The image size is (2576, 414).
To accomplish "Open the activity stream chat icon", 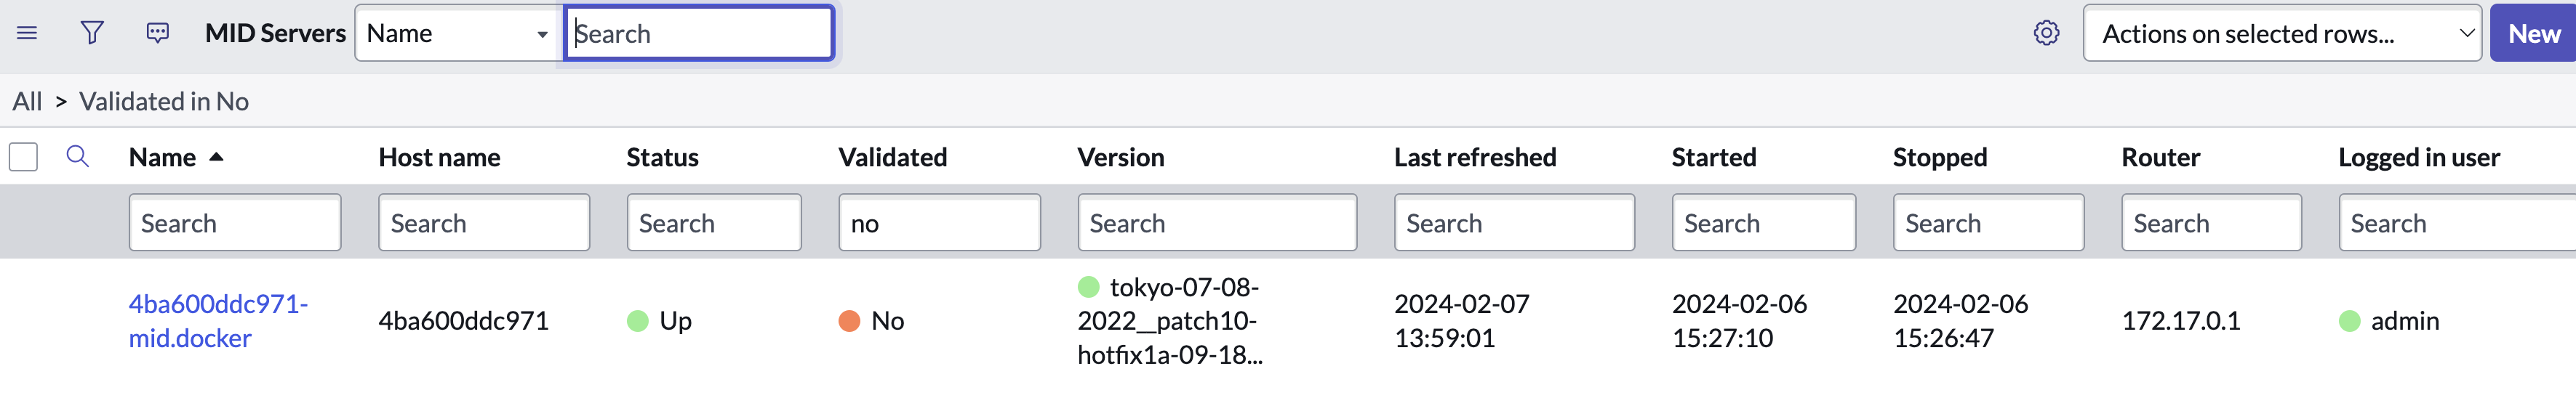I will pyautogui.click(x=158, y=33).
